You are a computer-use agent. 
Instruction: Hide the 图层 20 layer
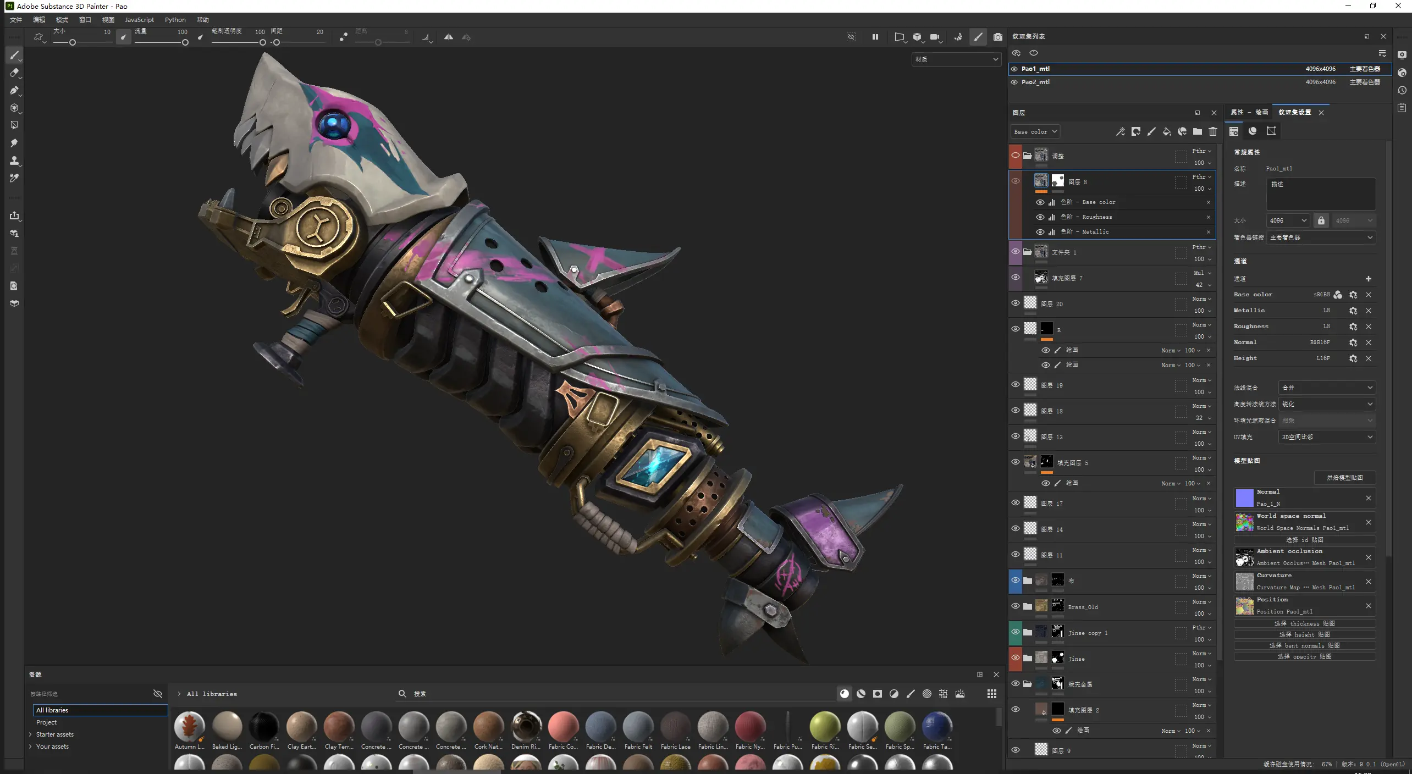[1016, 303]
